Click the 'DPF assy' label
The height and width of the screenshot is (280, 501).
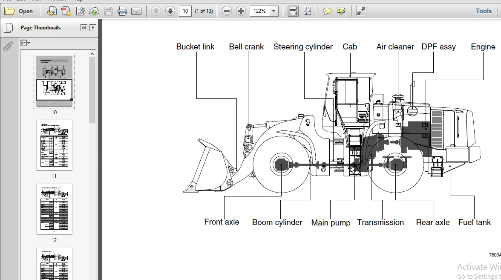click(x=439, y=47)
